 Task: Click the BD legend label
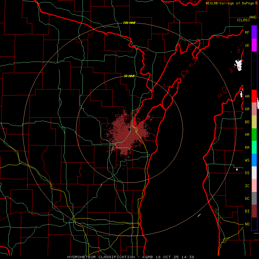click(247, 122)
